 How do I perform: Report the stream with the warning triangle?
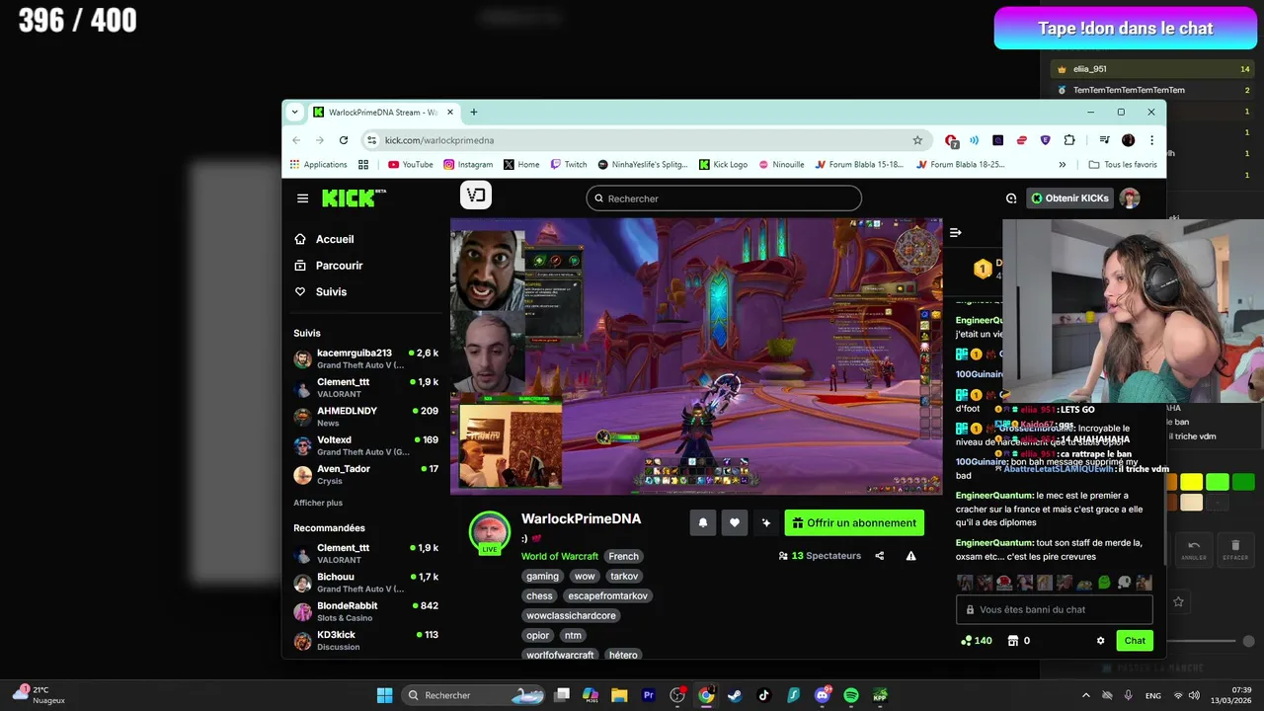910,556
